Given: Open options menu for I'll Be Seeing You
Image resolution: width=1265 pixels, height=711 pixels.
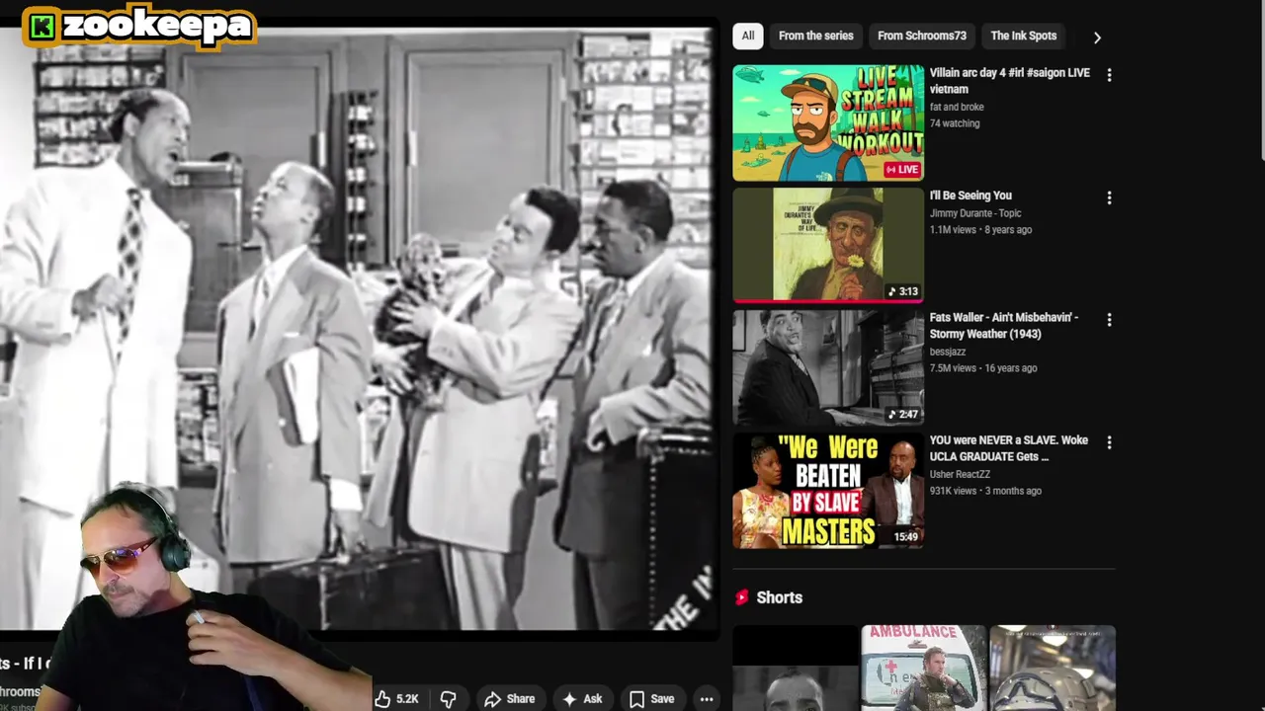Looking at the screenshot, I should 1109,197.
